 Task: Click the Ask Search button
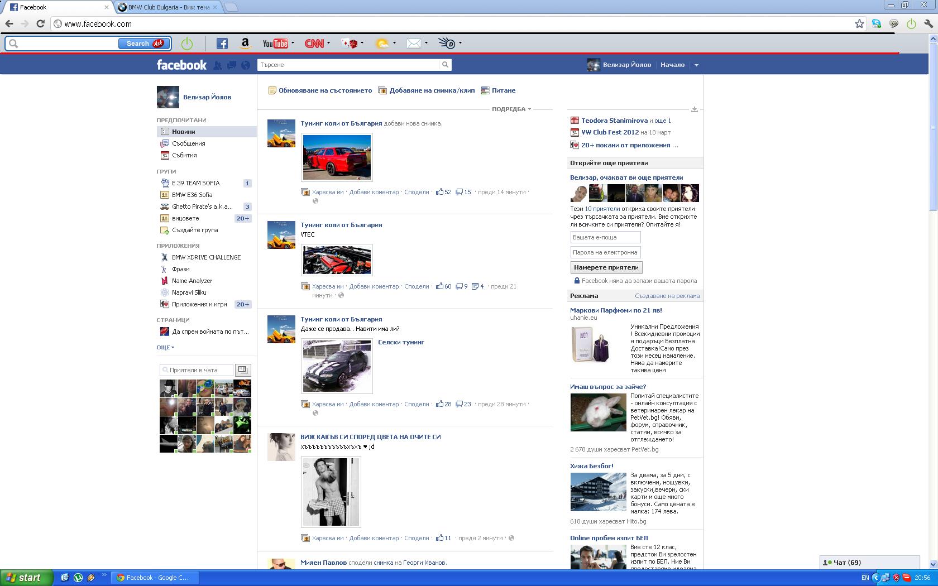click(x=143, y=44)
